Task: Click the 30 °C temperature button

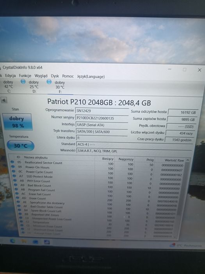Action: [20, 146]
